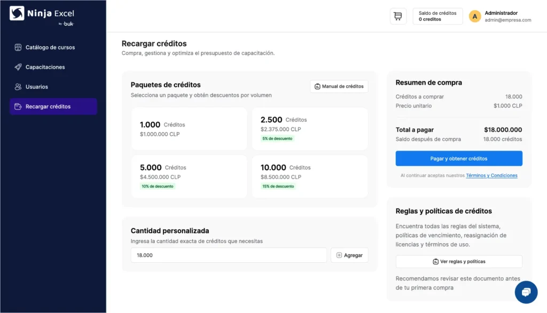
Task: Select the 1.000 créditos package
Action: click(189, 128)
